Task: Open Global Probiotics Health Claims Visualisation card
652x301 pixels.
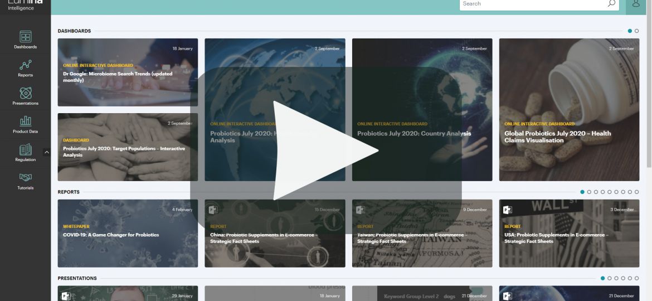Action: click(570, 110)
